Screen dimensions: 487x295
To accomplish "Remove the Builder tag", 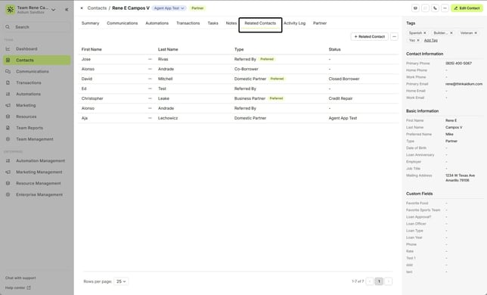I will [451, 33].
